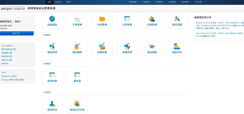The width and height of the screenshot is (244, 114).
Task: Open the 添加商品 pencil icon card
Action: click(x=52, y=21)
